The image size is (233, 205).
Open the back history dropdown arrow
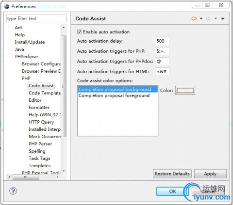pyautogui.click(x=201, y=18)
